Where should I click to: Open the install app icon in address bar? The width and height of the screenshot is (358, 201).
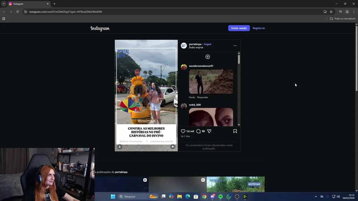[x=325, y=12]
